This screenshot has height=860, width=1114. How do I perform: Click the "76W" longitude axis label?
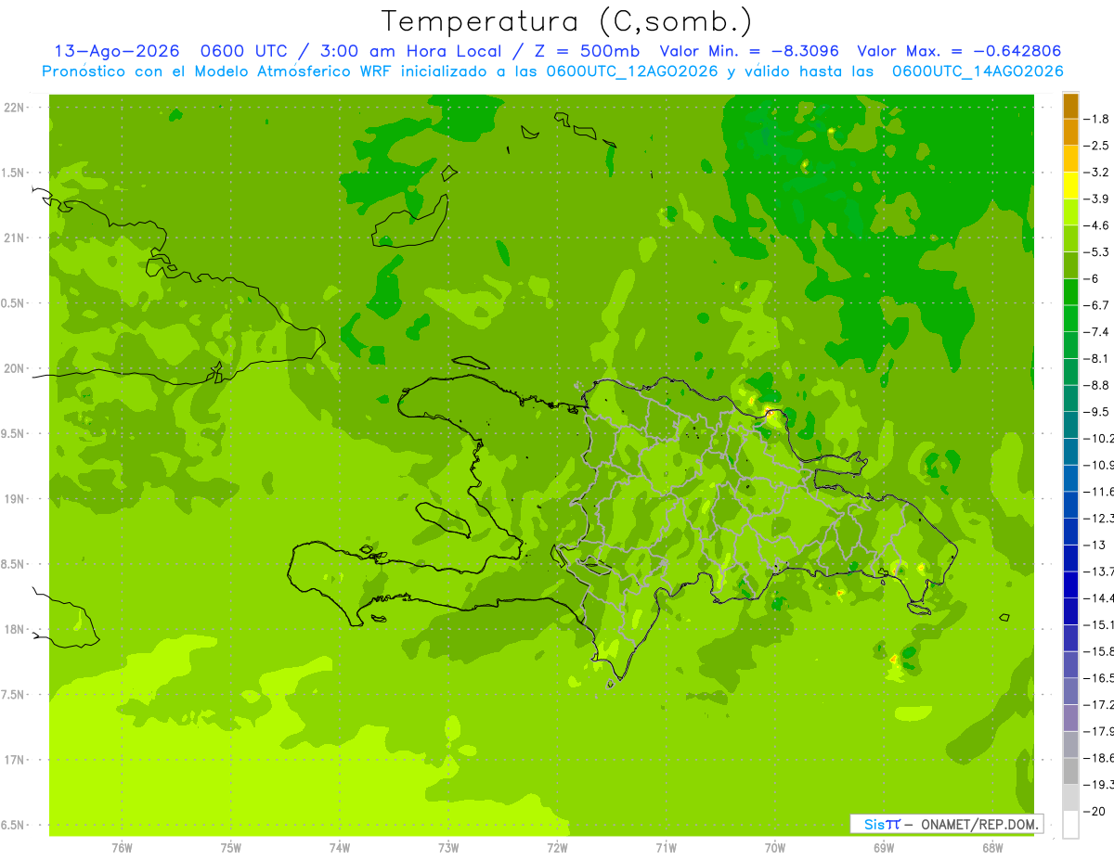[x=122, y=848]
